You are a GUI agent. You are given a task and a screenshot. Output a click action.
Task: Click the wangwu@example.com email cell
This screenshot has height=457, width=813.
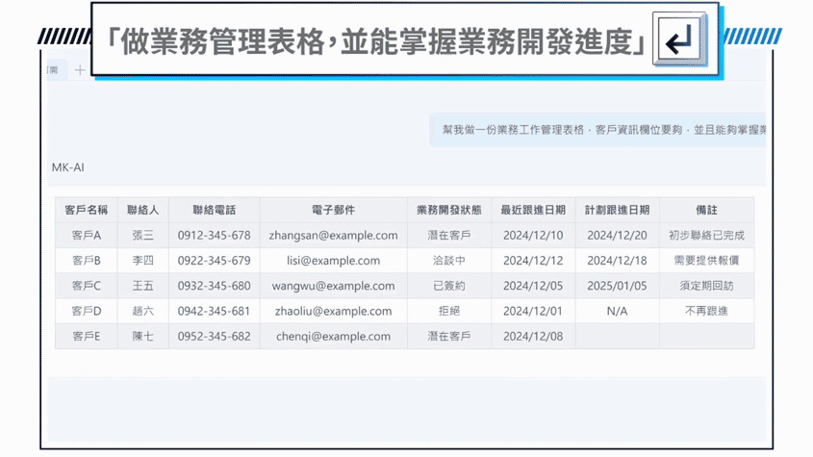333,286
